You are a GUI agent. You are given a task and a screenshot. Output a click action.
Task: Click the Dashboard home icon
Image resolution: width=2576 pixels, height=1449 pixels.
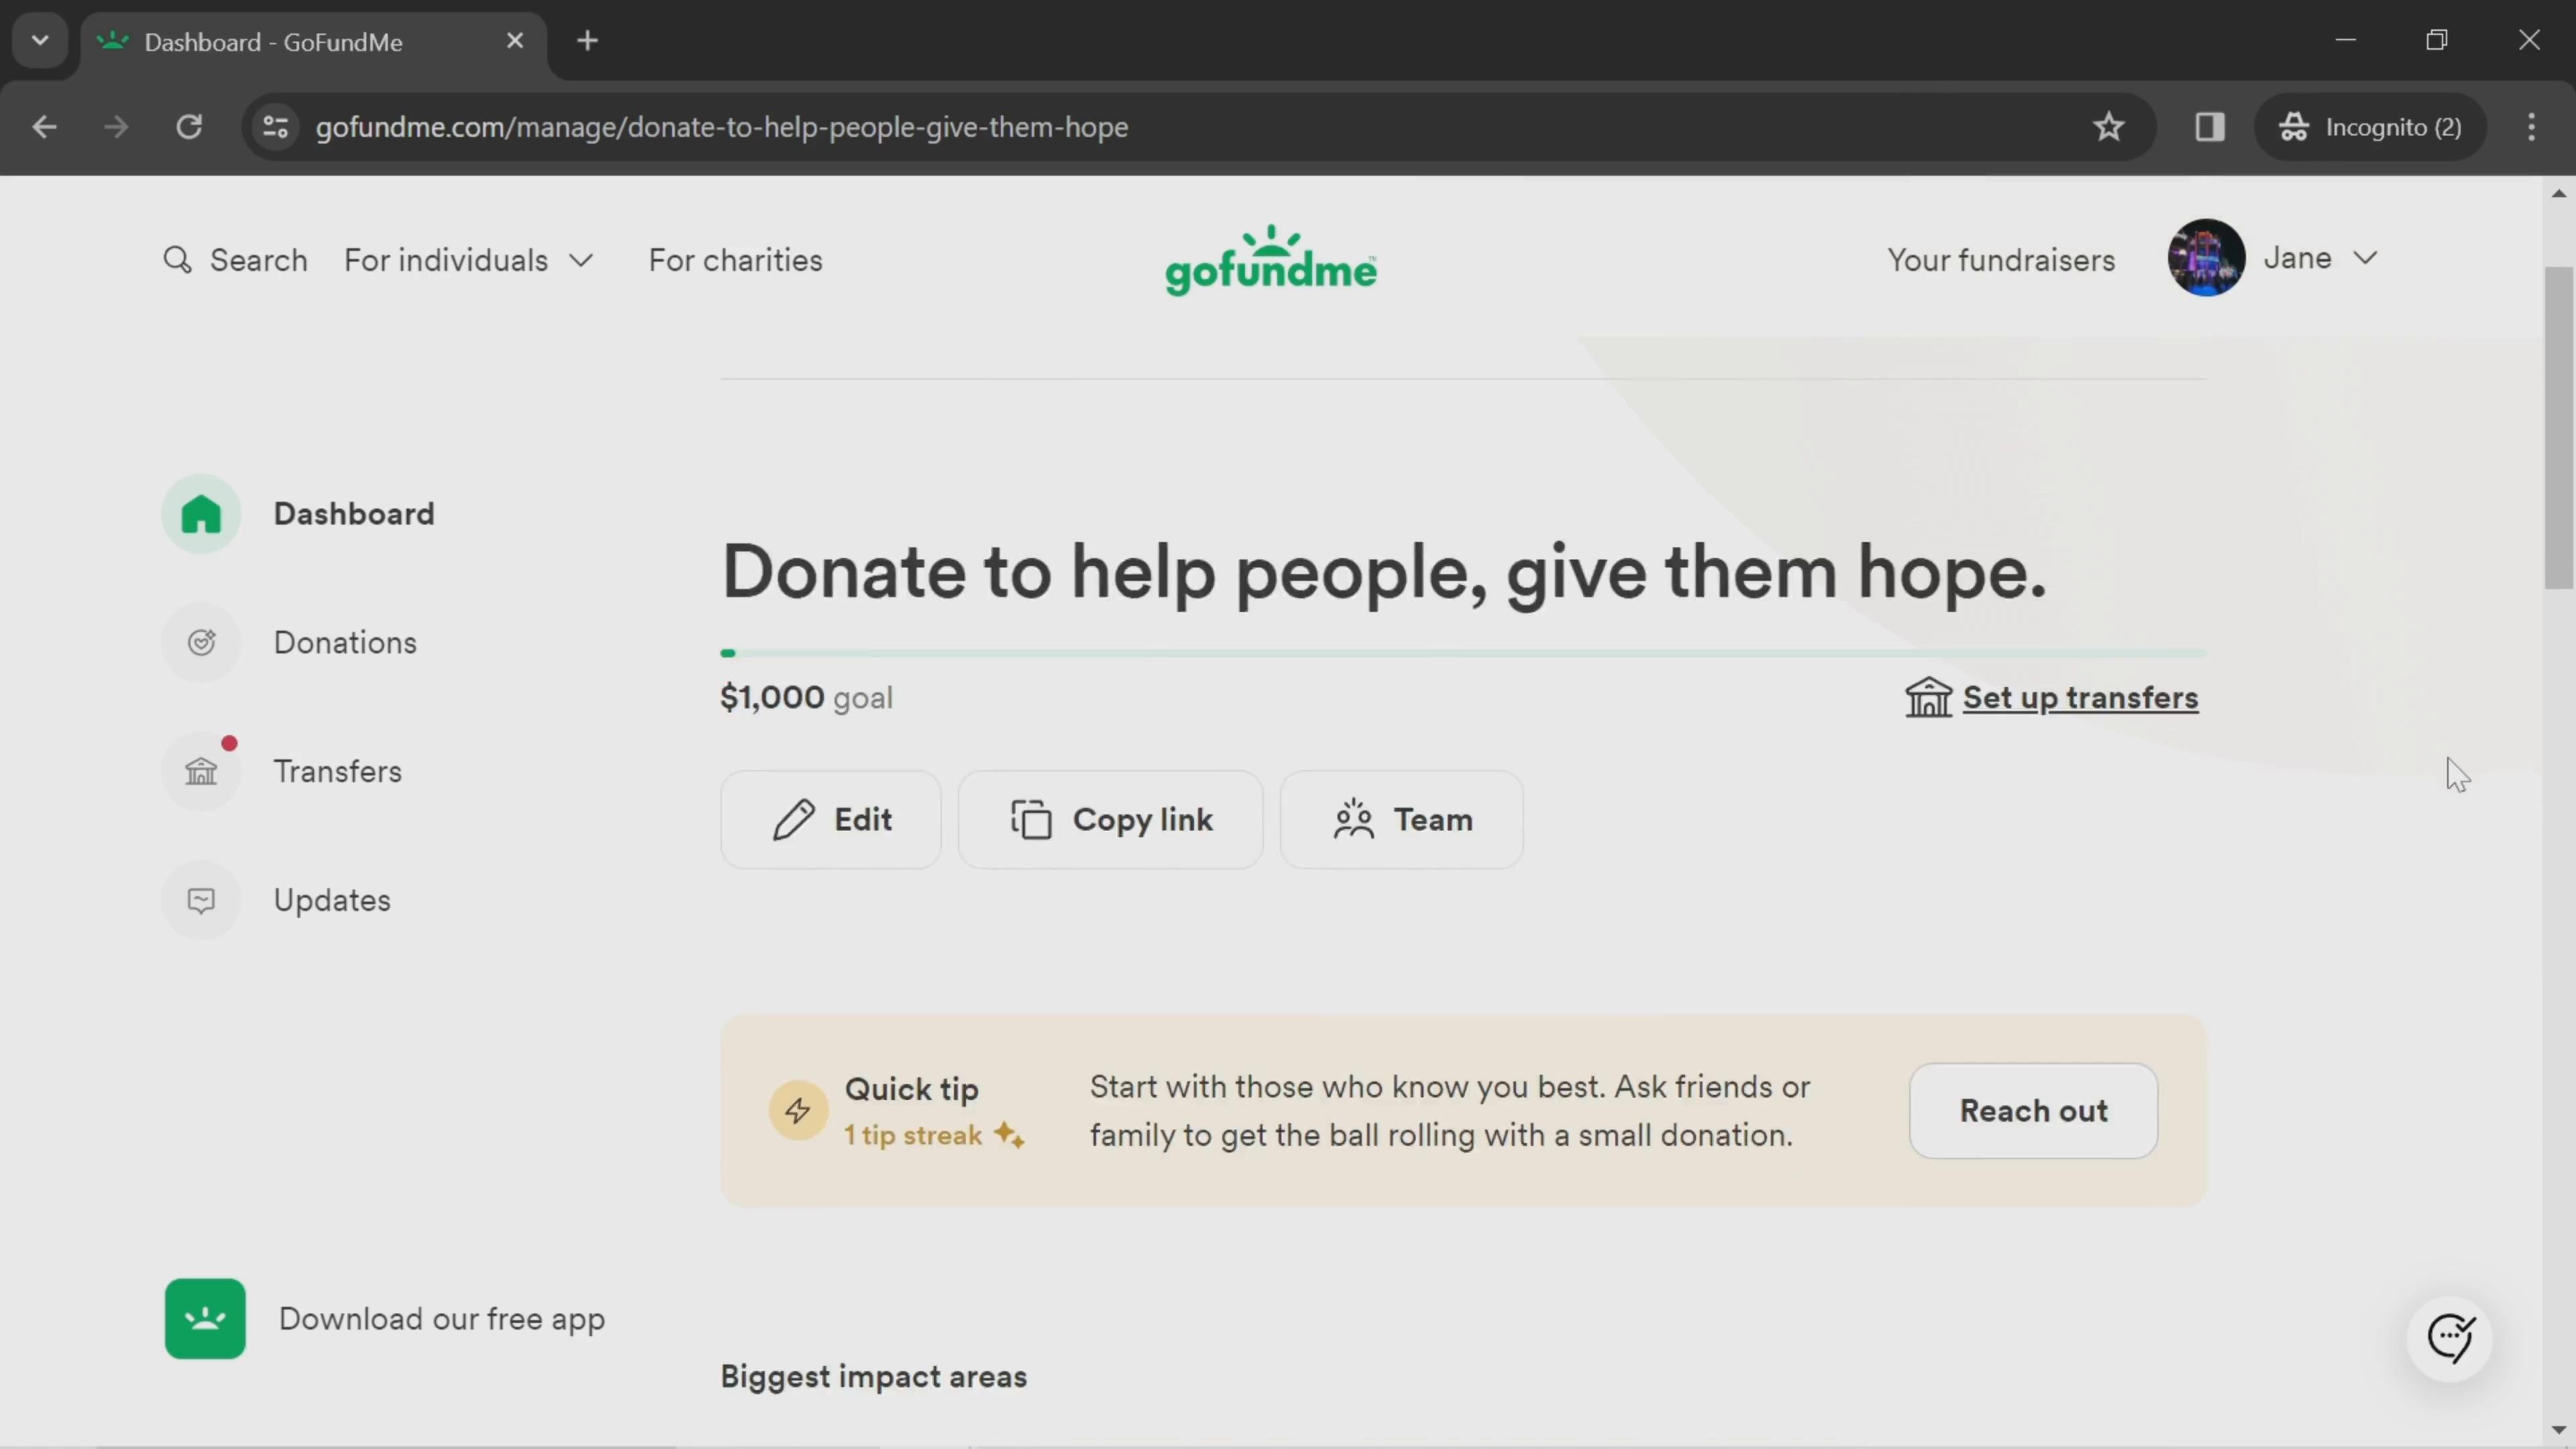coord(203,513)
